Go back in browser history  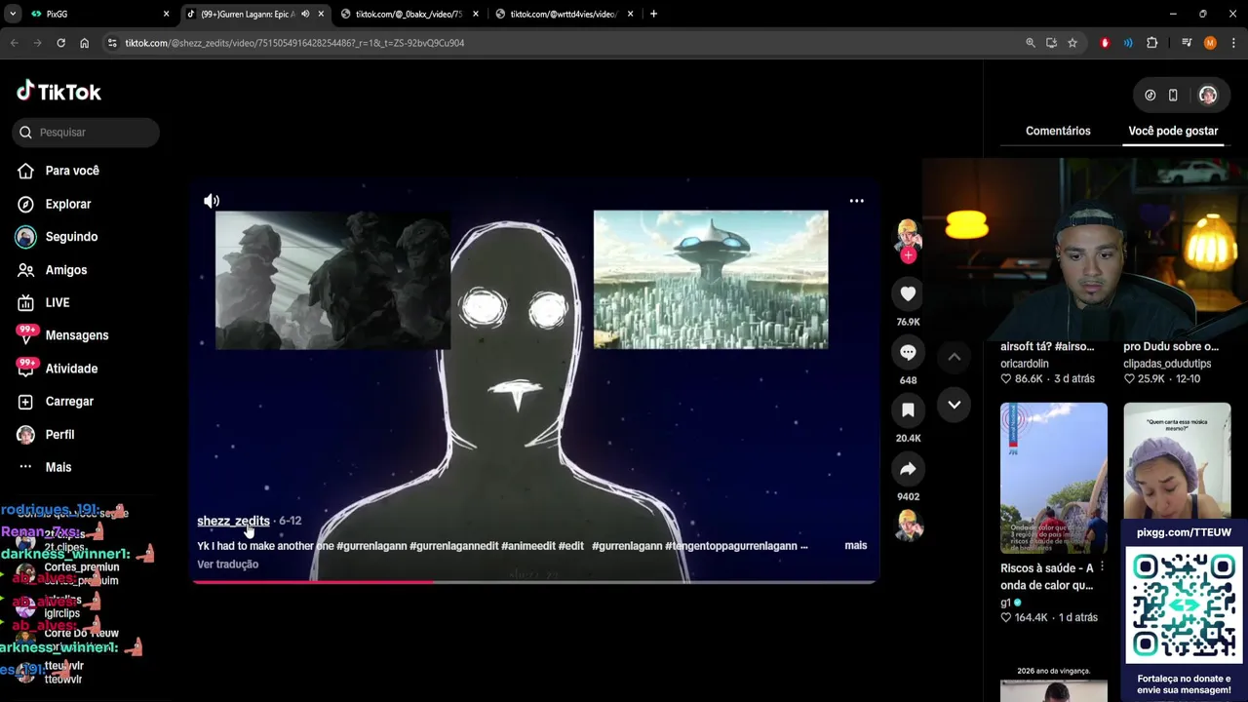click(14, 43)
